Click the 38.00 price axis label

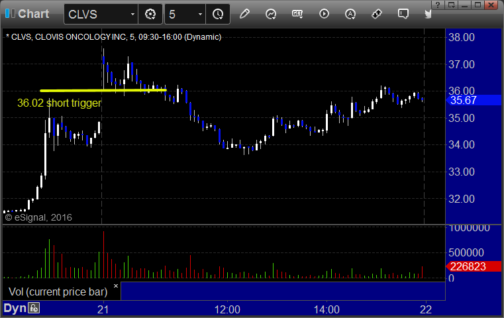462,37
